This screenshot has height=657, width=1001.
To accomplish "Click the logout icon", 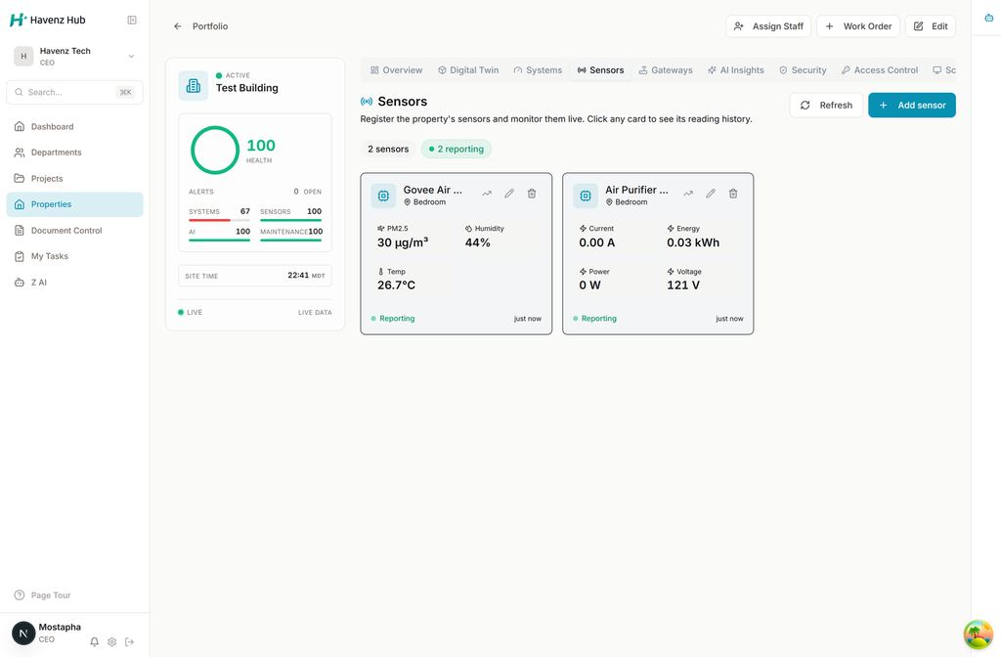I will [x=130, y=641].
